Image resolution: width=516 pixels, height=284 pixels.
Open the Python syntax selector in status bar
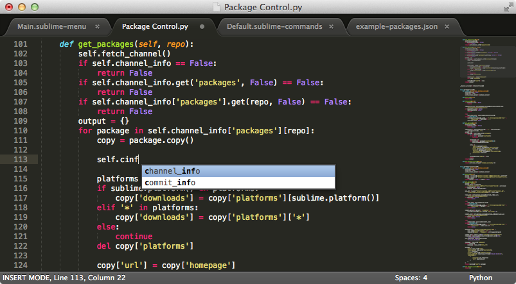pyautogui.click(x=481, y=278)
